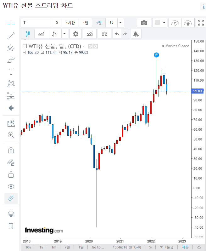
Task: Open the bottom bar settings gear
Action: tap(199, 247)
